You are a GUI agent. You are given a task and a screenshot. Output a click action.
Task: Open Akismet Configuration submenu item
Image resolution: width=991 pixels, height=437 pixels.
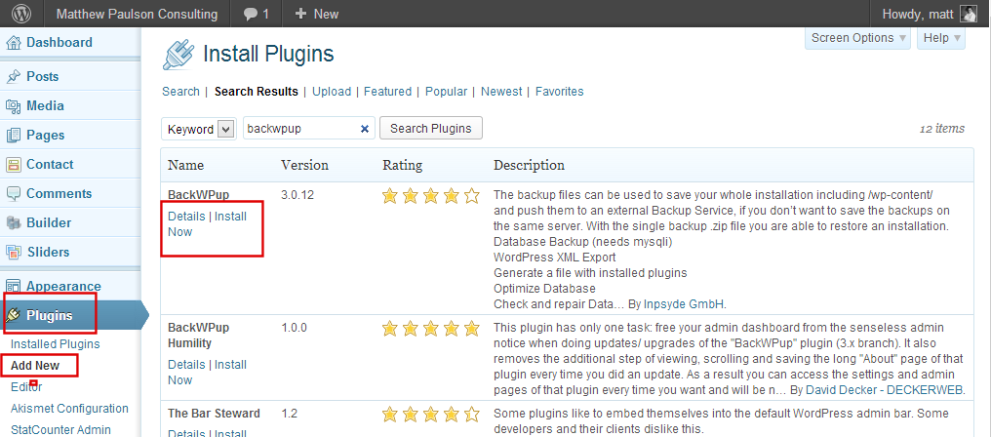(69, 409)
